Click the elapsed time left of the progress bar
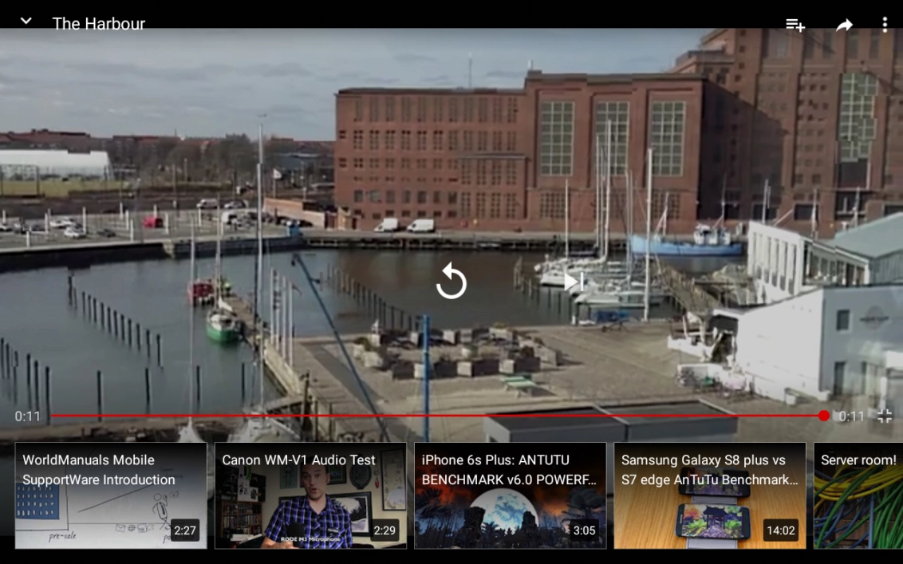The width and height of the screenshot is (903, 564). coord(27,416)
